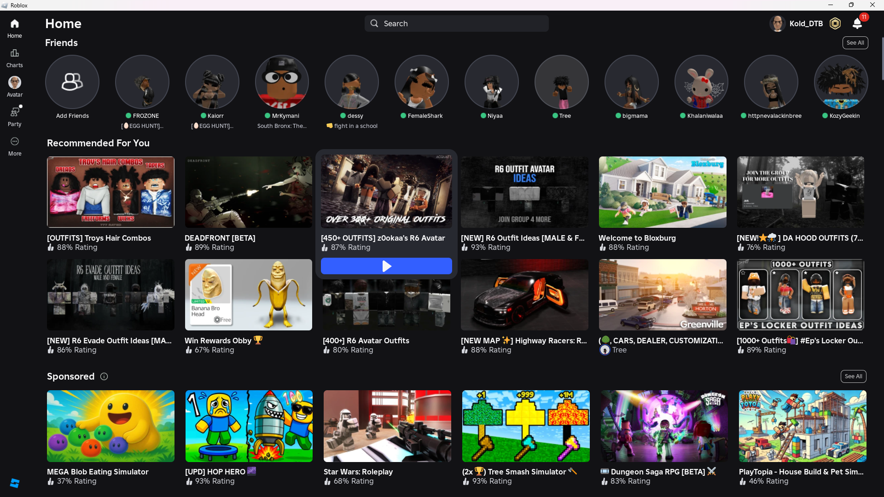Open bigmama's friend avatar

click(x=632, y=82)
